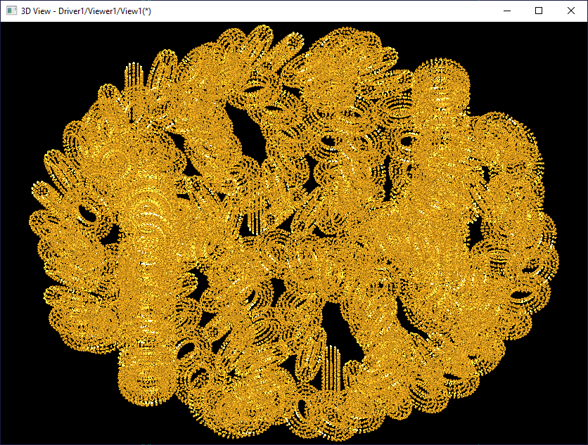Open the 3D View window system icon
588x445 pixels.
coord(12,11)
